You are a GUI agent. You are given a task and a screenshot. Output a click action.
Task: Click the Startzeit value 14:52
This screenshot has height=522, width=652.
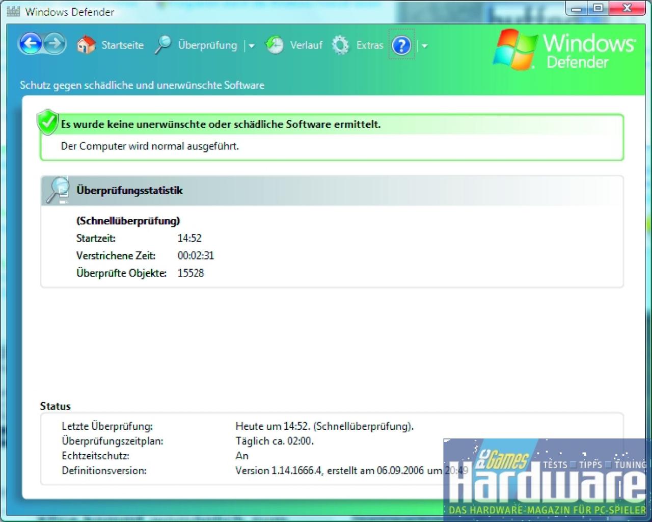coord(189,238)
